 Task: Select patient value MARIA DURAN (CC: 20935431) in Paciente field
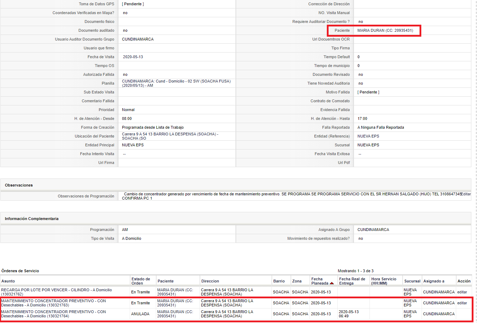coord(385,30)
